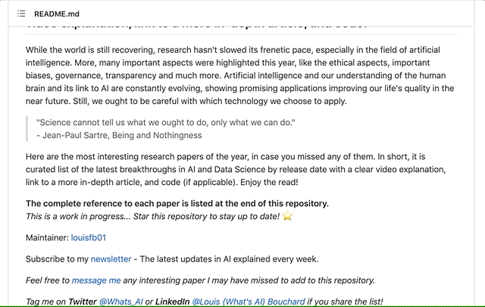Click the bold 'The complete reference to each paper' line
Viewport: 485px width, 307px height.
(177, 203)
